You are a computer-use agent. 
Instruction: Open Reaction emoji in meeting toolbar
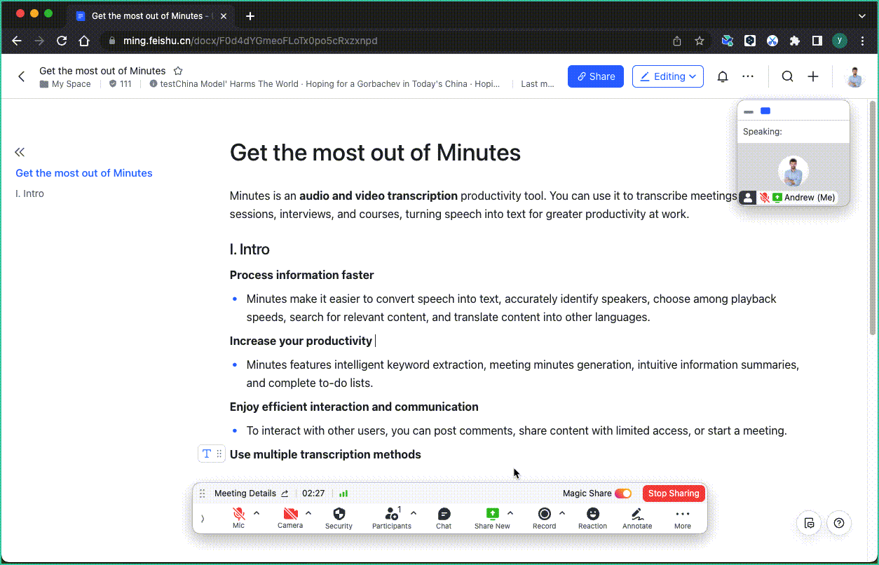click(593, 515)
